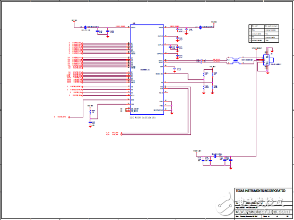Select the TEXAS INSTRUMENTS INCORPORATED title text

coord(261,191)
